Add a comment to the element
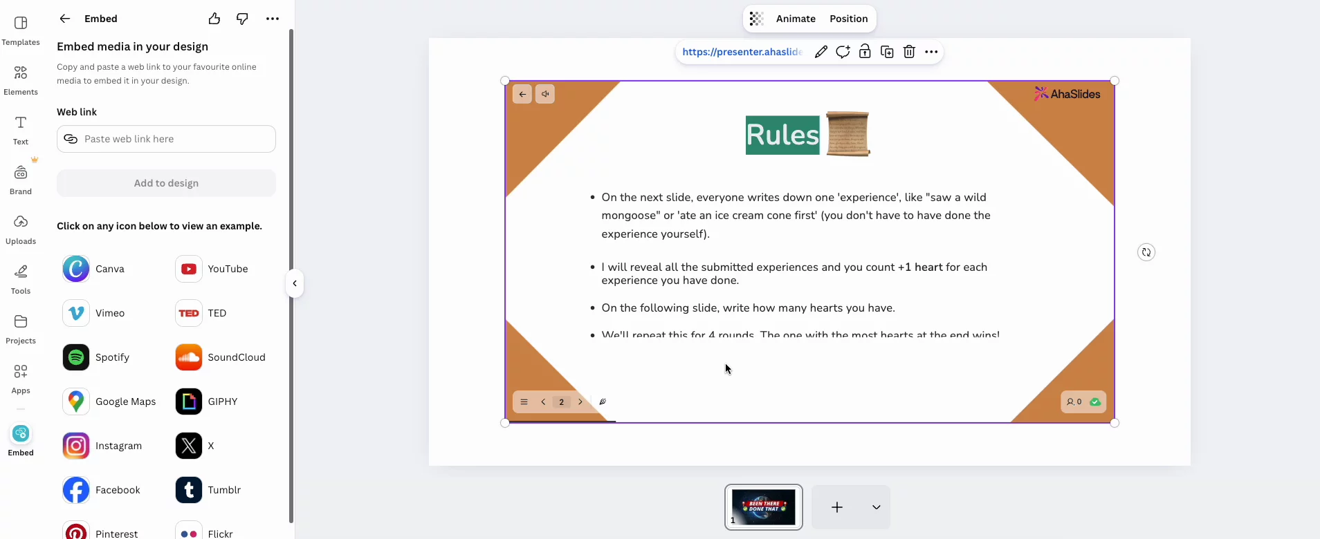Image resolution: width=1320 pixels, height=539 pixels. click(x=843, y=52)
